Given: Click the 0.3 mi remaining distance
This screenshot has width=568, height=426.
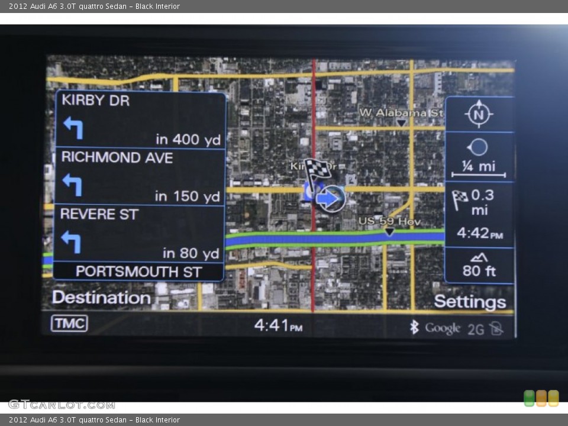Looking at the screenshot, I should 482,202.
